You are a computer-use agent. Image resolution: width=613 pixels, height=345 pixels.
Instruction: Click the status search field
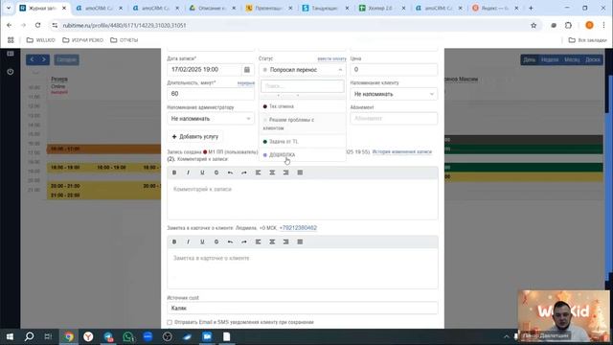pyautogui.click(x=303, y=86)
